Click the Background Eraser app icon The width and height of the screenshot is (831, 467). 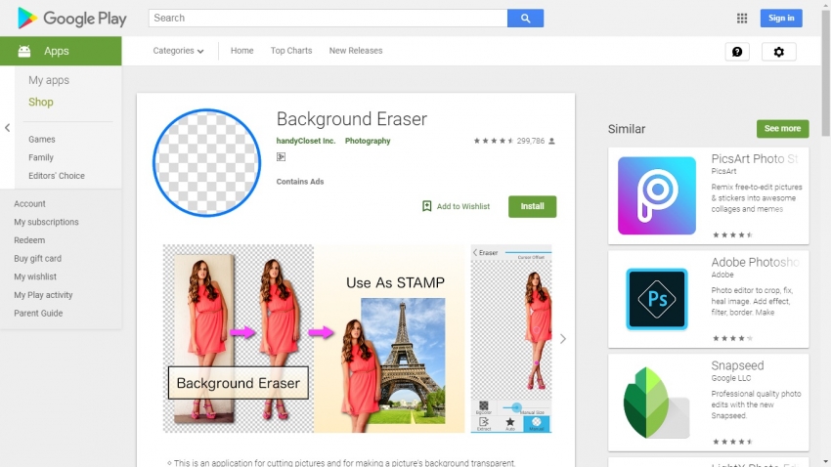tap(206, 162)
